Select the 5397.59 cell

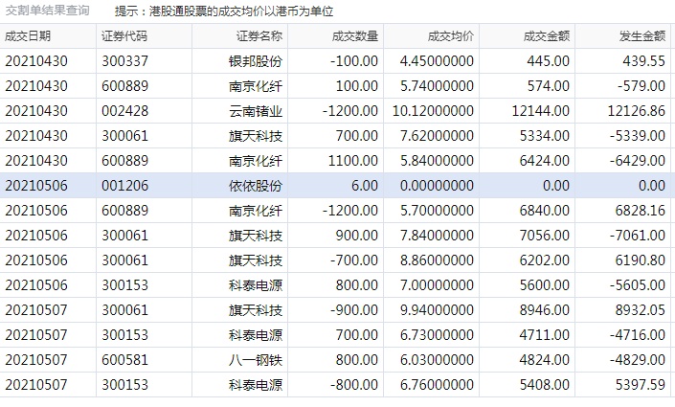pyautogui.click(x=641, y=385)
